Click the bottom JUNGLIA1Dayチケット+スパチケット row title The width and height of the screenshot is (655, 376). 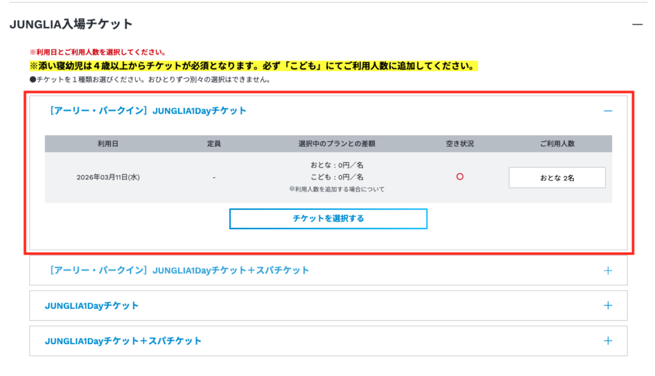(123, 341)
